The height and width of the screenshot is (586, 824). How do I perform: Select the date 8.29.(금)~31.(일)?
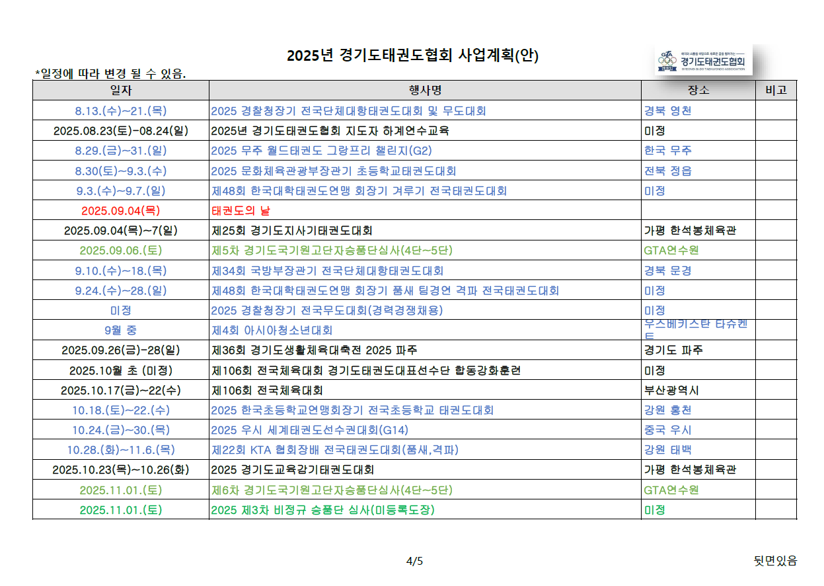[x=121, y=151]
